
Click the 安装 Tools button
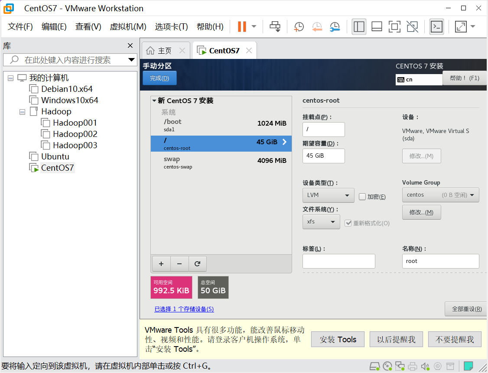pos(338,339)
